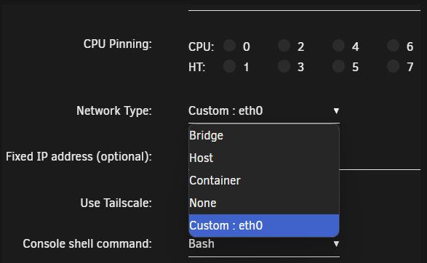Click the CPU Pinning label

pos(118,44)
